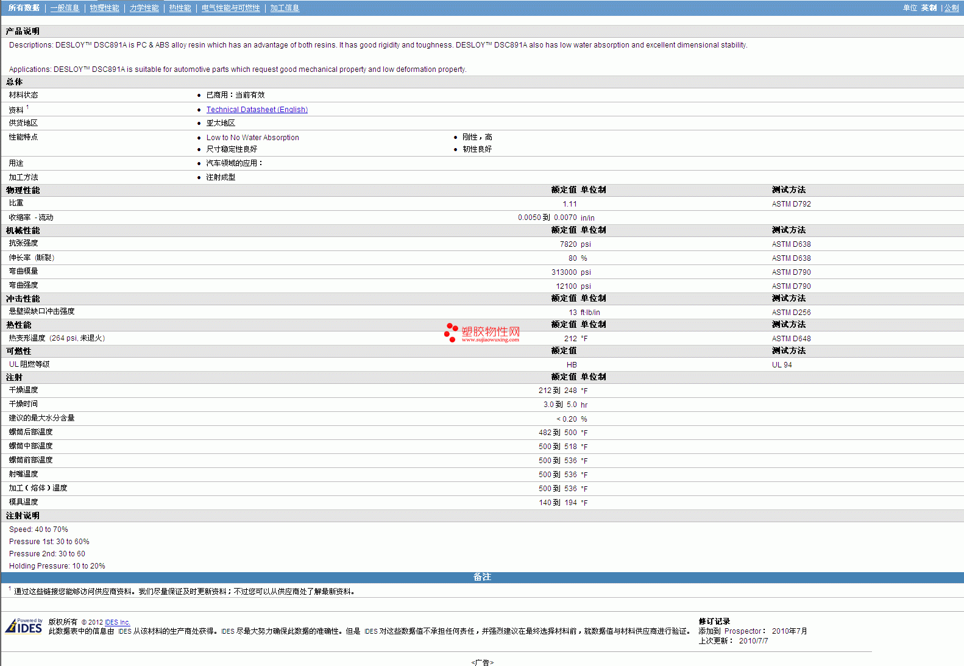Click the ASTM D648 test method
The image size is (964, 666).
click(x=791, y=339)
